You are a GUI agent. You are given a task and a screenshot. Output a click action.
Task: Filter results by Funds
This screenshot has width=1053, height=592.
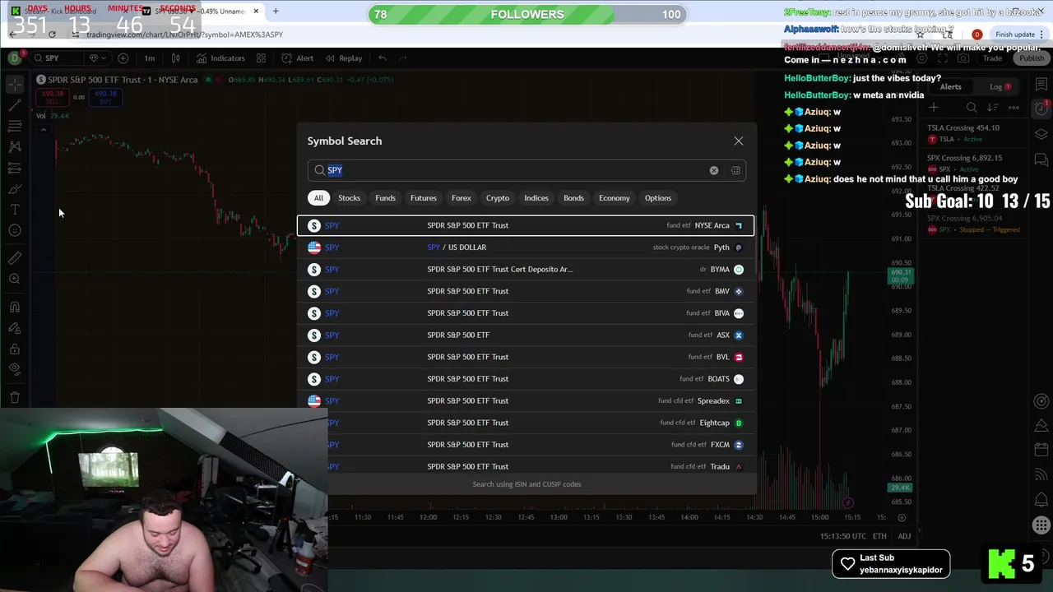pos(385,198)
